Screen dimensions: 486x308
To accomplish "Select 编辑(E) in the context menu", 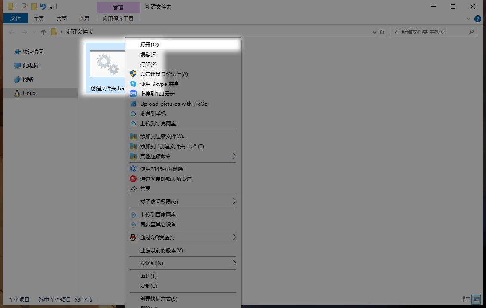I will (x=148, y=55).
